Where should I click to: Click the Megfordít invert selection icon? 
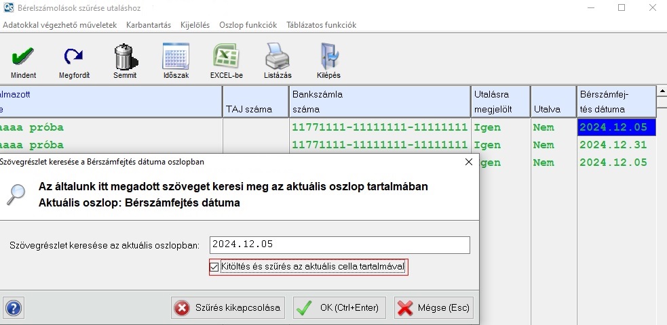[x=74, y=57]
